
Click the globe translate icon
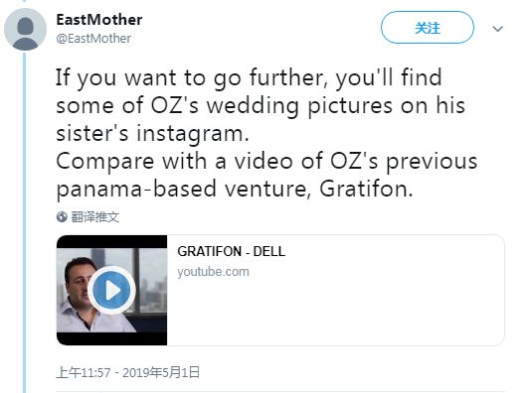point(62,217)
